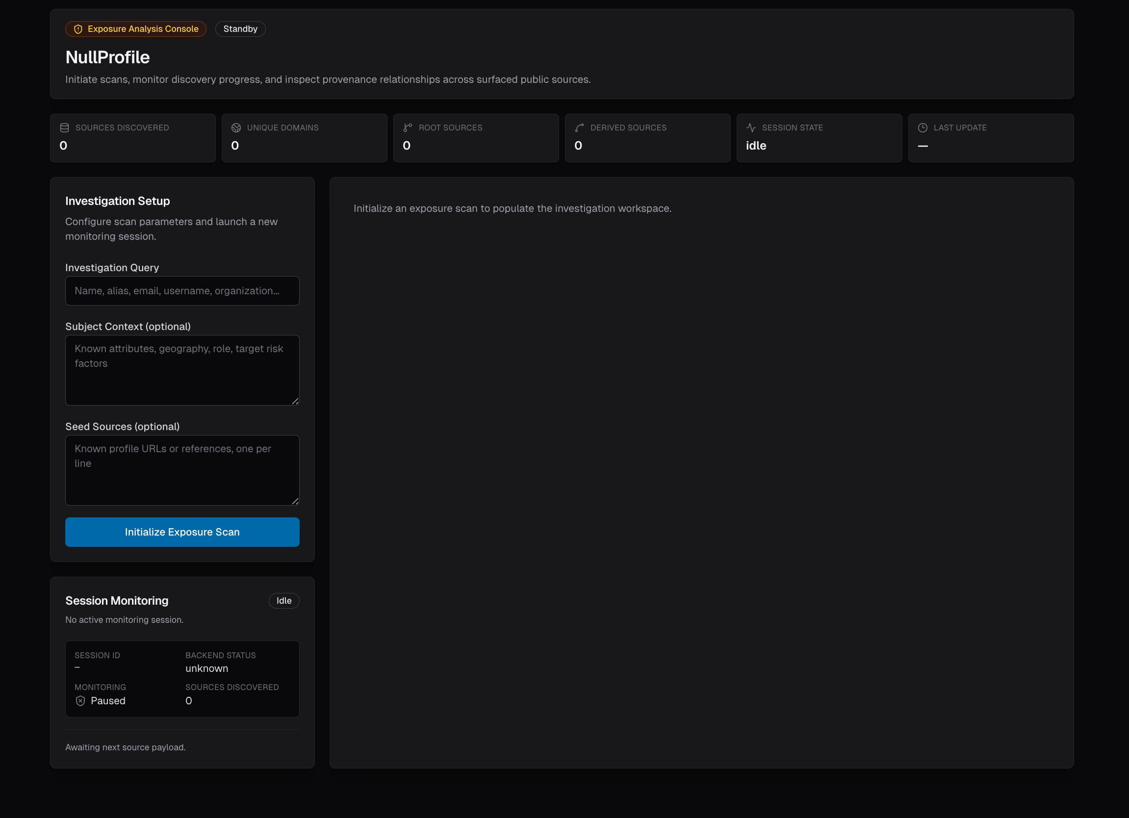Click the activity pulse icon beside Session State
Image resolution: width=1129 pixels, height=818 pixels.
[x=751, y=128]
